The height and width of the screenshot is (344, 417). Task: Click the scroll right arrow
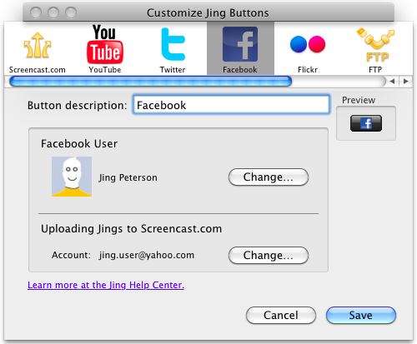click(406, 82)
